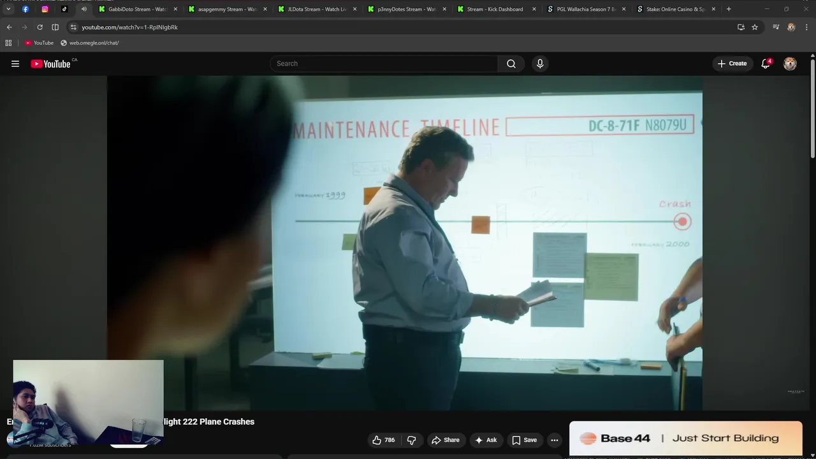Viewport: 816px width, 459px height.
Task: Click the install/cast icon in address bar
Action: 741,27
